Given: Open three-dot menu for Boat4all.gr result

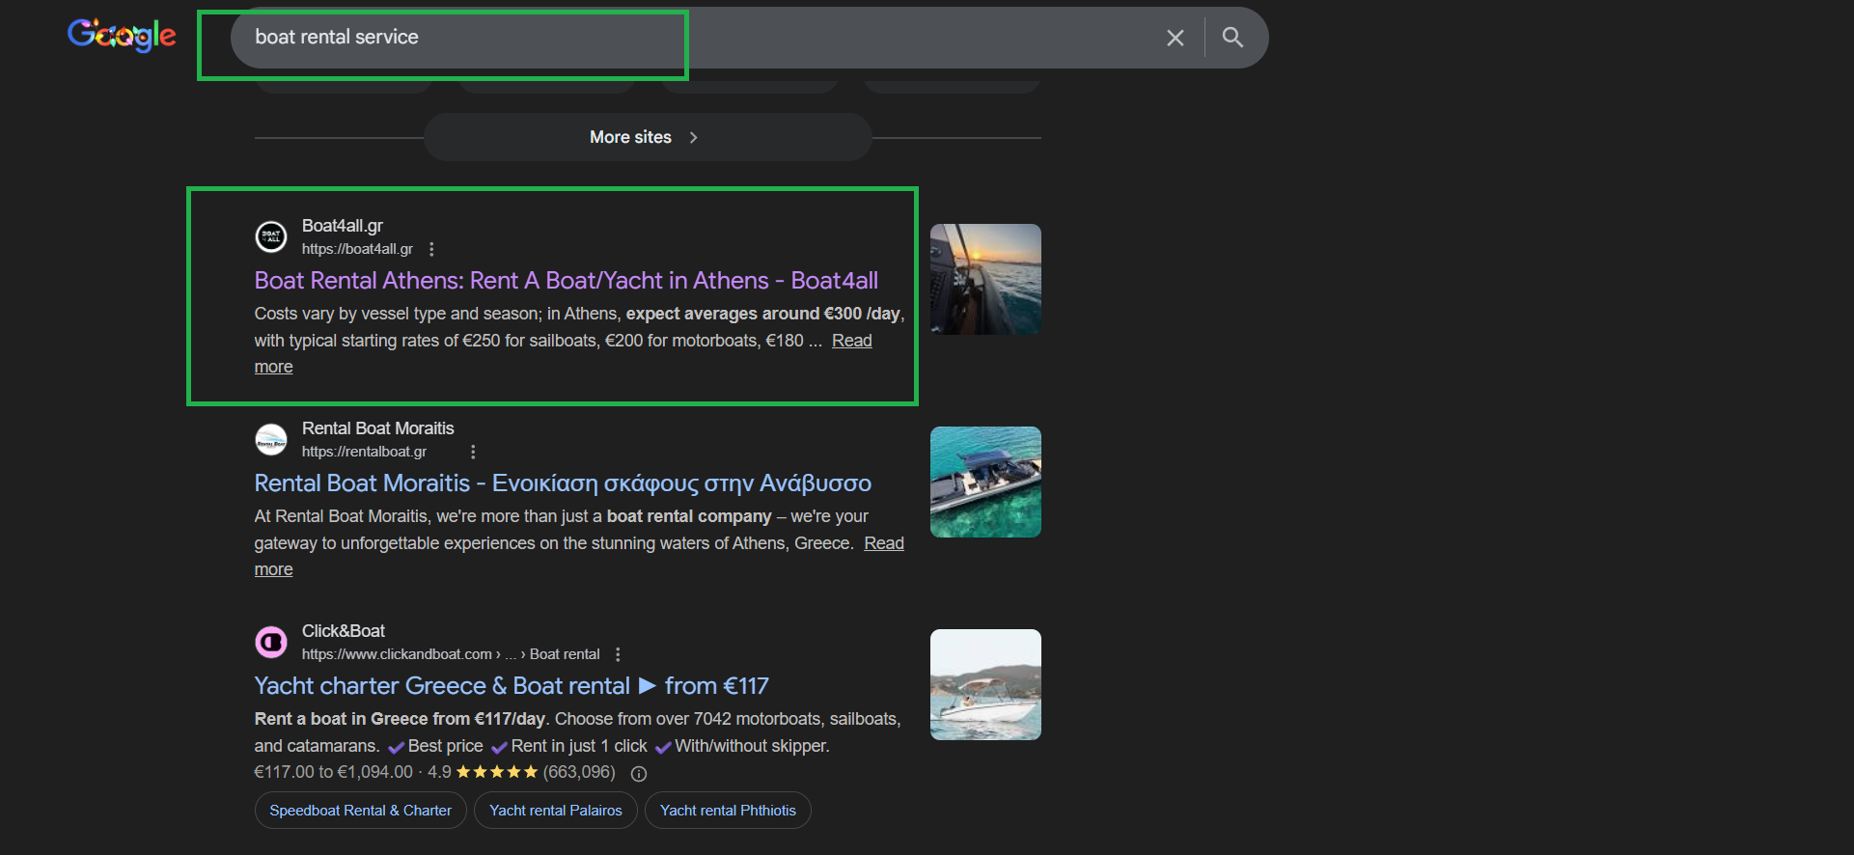Looking at the screenshot, I should tap(431, 249).
